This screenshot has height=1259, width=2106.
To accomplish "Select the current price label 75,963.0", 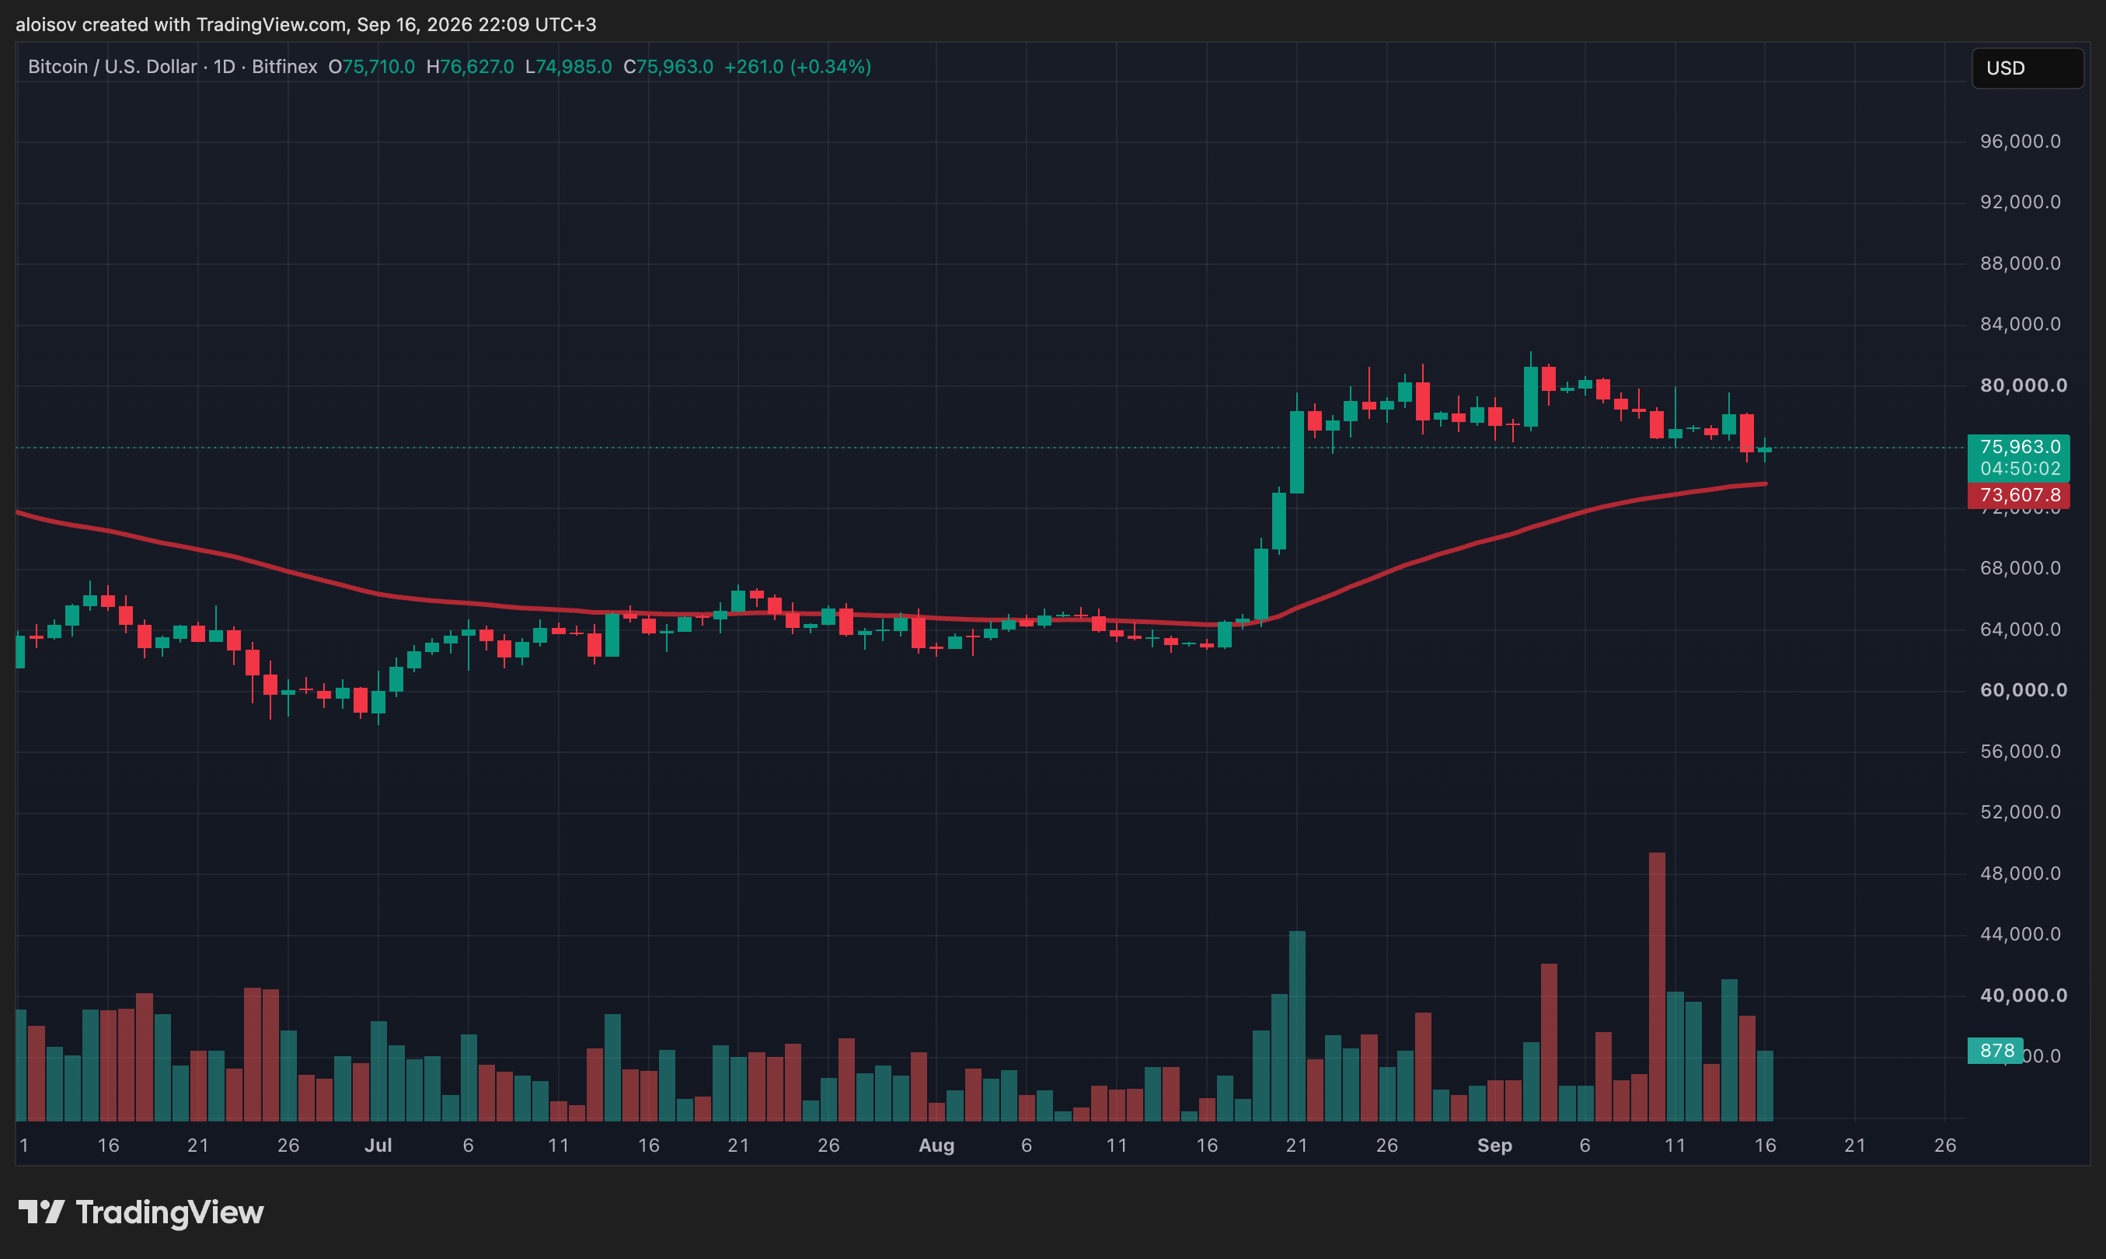I will pyautogui.click(x=2019, y=447).
